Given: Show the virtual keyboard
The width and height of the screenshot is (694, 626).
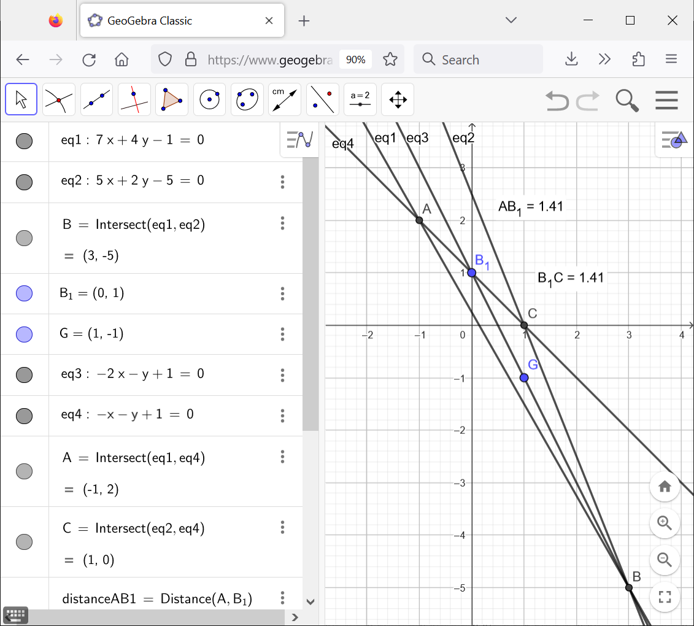Looking at the screenshot, I should 15,615.
